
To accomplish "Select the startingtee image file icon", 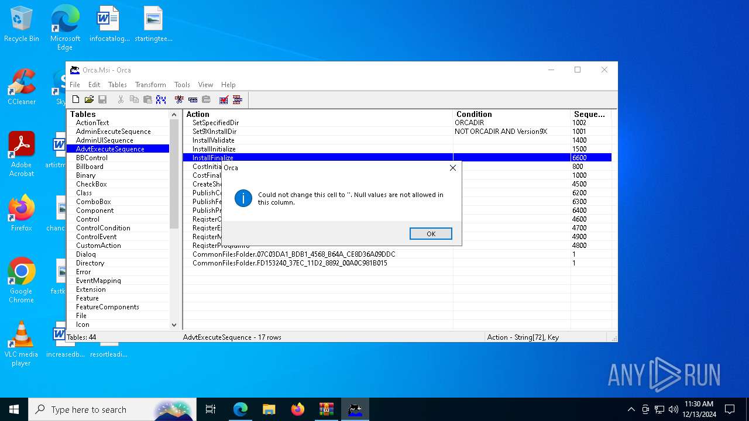I will pyautogui.click(x=153, y=25).
